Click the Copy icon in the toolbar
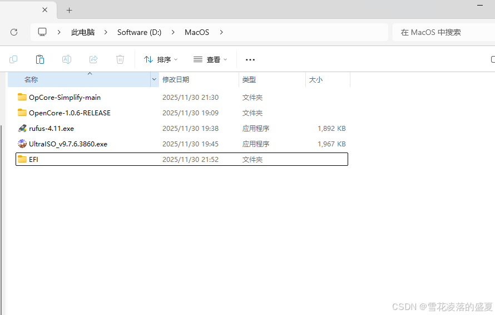 click(13, 59)
